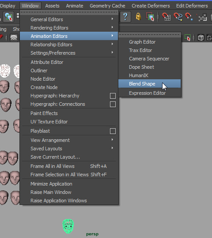212x238 pixels.
Task: Click the highlight selection mode icon
Action: coord(150,17)
